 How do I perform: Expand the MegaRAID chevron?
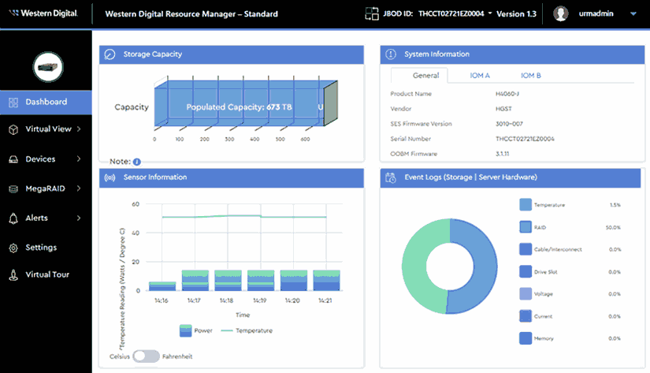[79, 188]
